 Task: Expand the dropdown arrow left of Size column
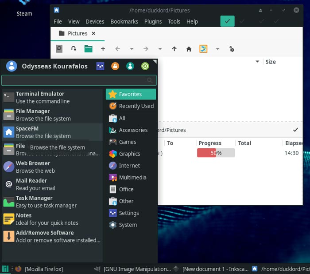(257, 62)
